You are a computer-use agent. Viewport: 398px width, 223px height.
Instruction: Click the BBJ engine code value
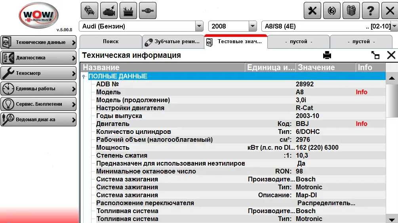click(302, 124)
